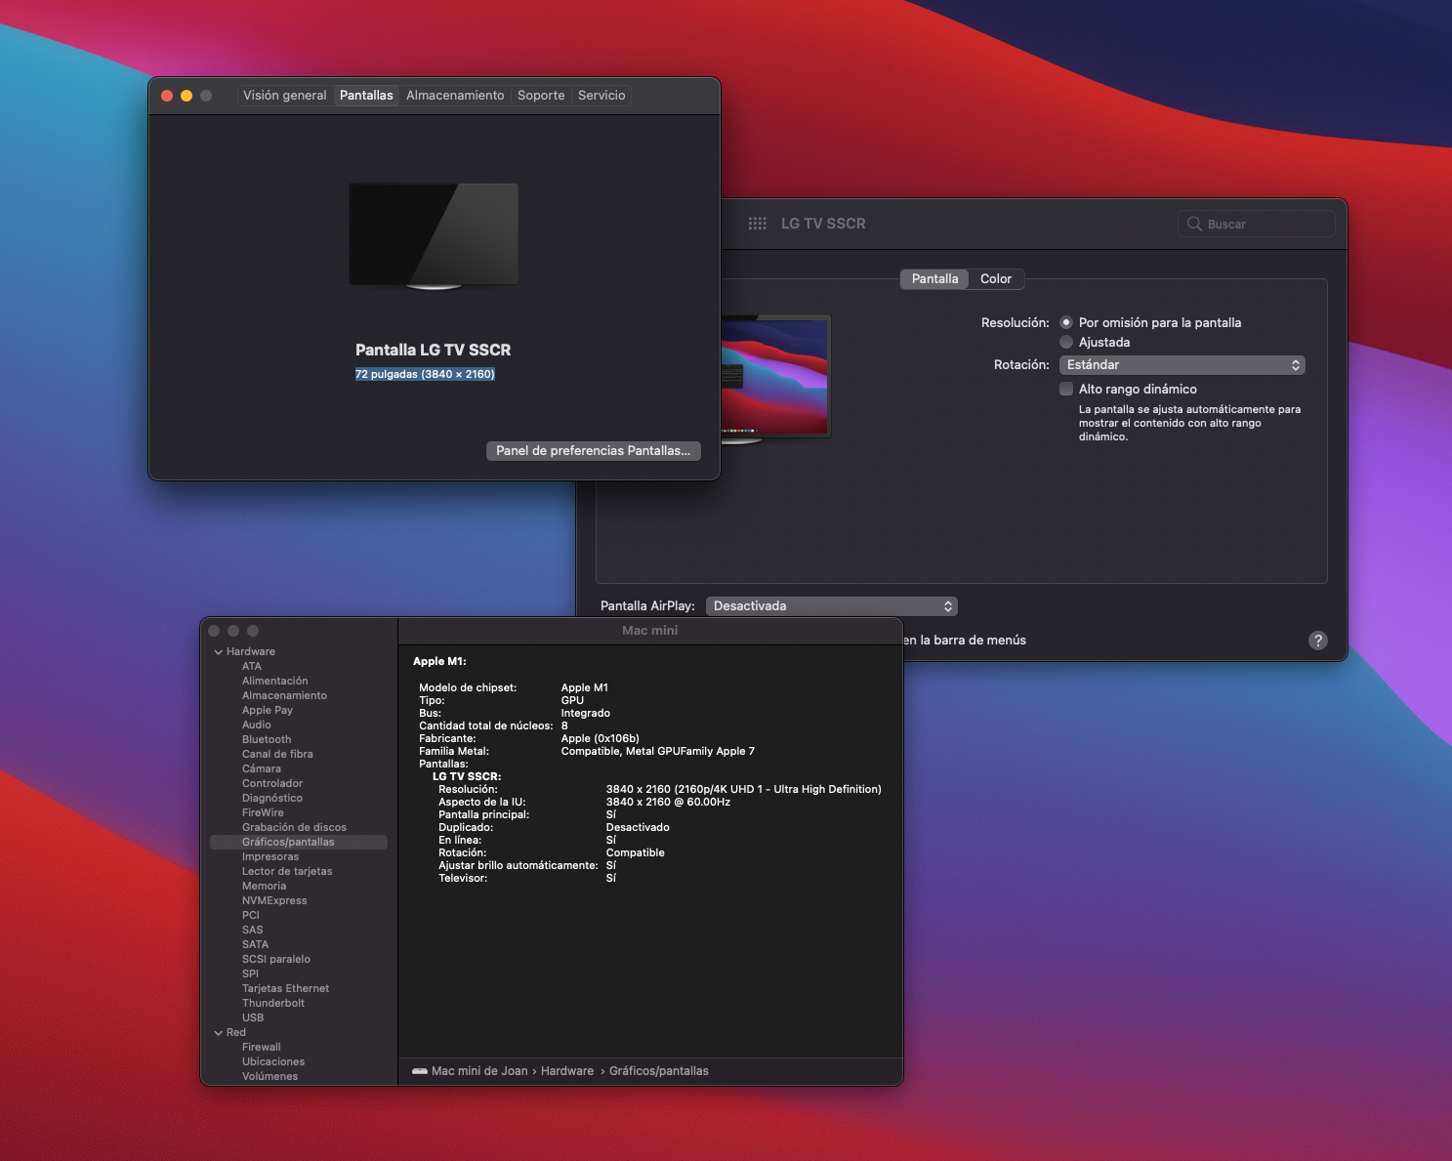Open the 'Servicio' tab

coord(602,95)
